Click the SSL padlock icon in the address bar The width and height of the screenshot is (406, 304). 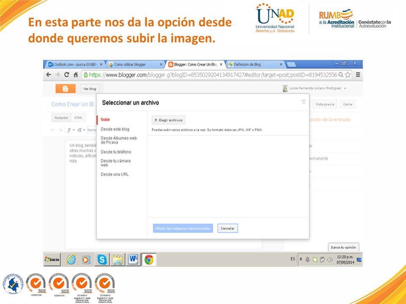[x=85, y=75]
